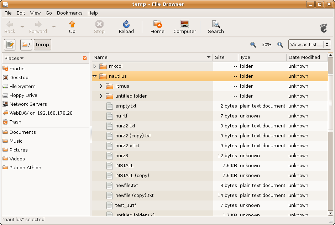Click the Search magnifier icon
This screenshot has height=225, width=335.
point(216,24)
